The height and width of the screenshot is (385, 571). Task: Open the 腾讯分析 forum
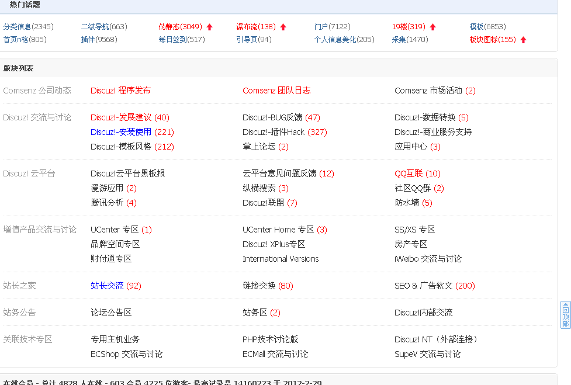click(x=107, y=202)
